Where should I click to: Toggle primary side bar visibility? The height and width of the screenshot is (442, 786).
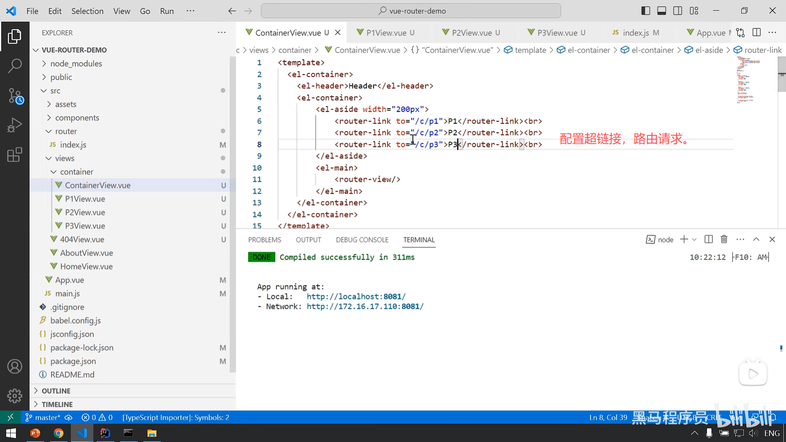coord(646,11)
